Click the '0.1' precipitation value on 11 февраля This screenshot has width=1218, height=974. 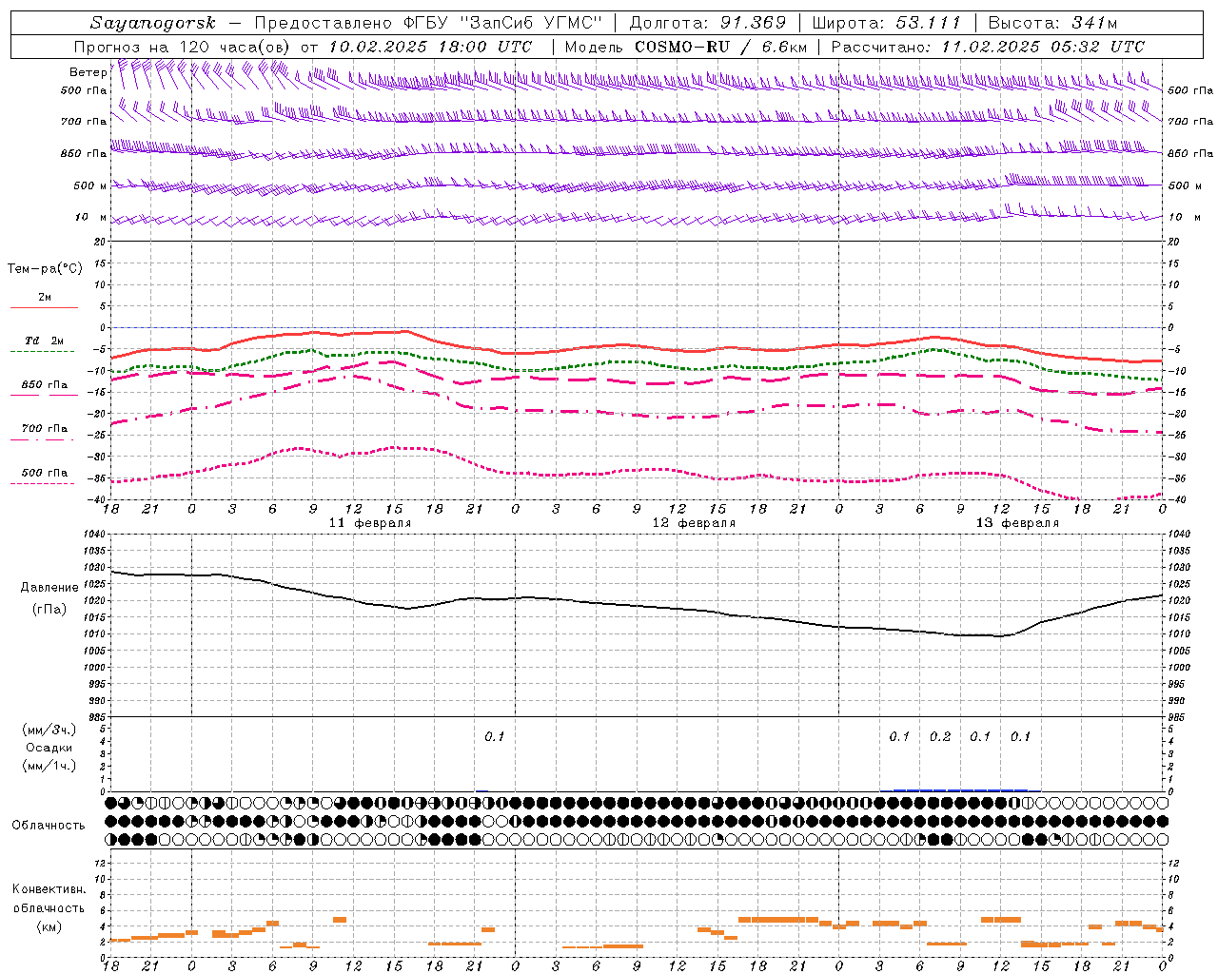[x=495, y=736]
